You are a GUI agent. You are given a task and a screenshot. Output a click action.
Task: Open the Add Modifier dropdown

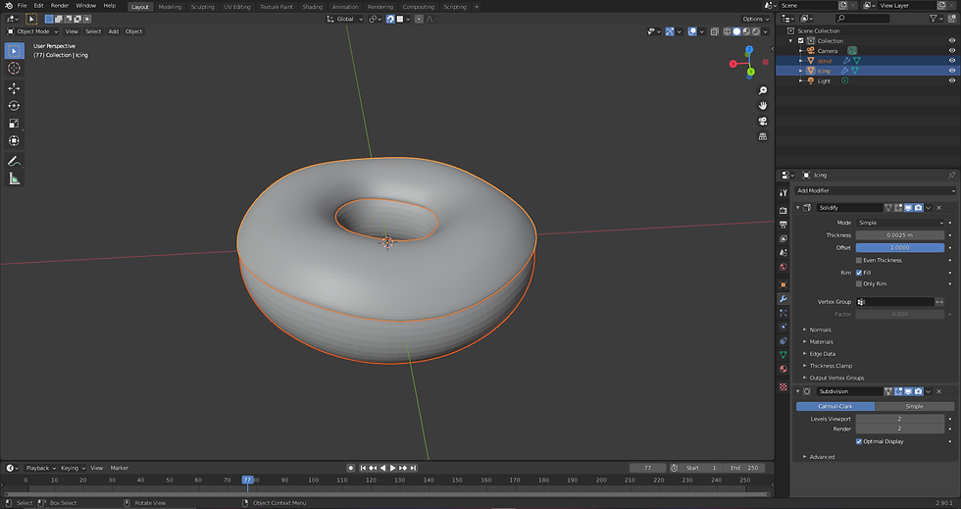pos(875,190)
